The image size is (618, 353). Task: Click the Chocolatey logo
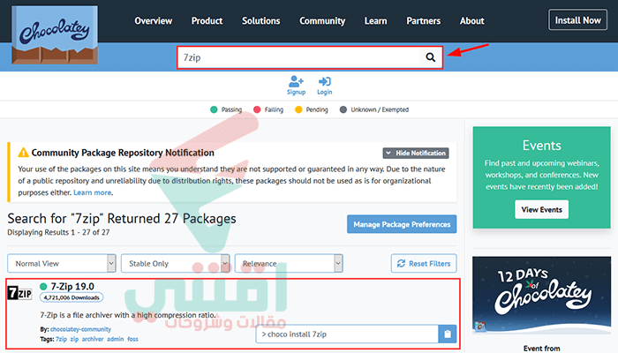[55, 34]
